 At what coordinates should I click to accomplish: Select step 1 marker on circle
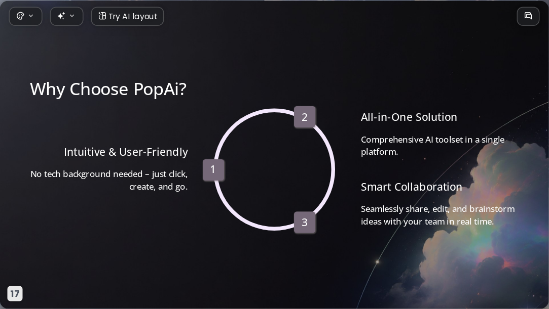[213, 170]
